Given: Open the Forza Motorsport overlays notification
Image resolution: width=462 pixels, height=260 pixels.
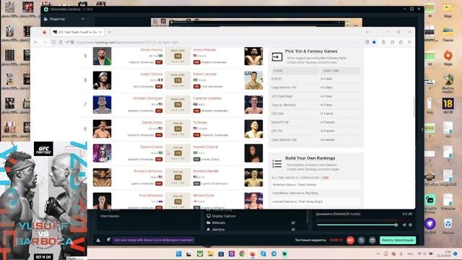Looking at the screenshot, I should click(x=154, y=240).
